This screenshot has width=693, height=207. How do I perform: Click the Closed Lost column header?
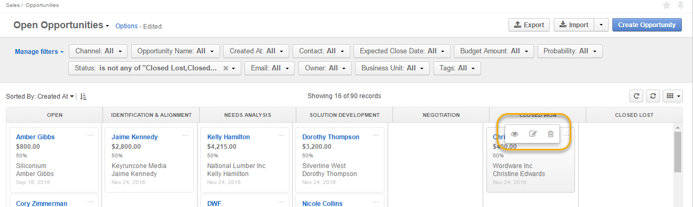634,115
